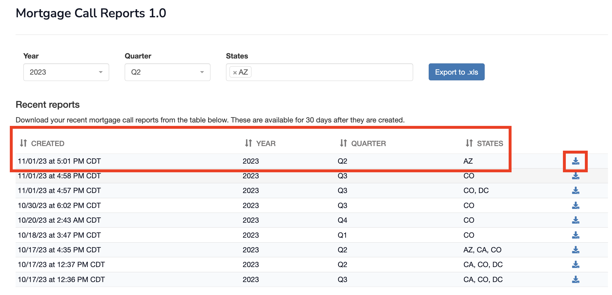The width and height of the screenshot is (612, 295).
Task: Download the 2023 Q1 CO report
Action: coord(575,235)
